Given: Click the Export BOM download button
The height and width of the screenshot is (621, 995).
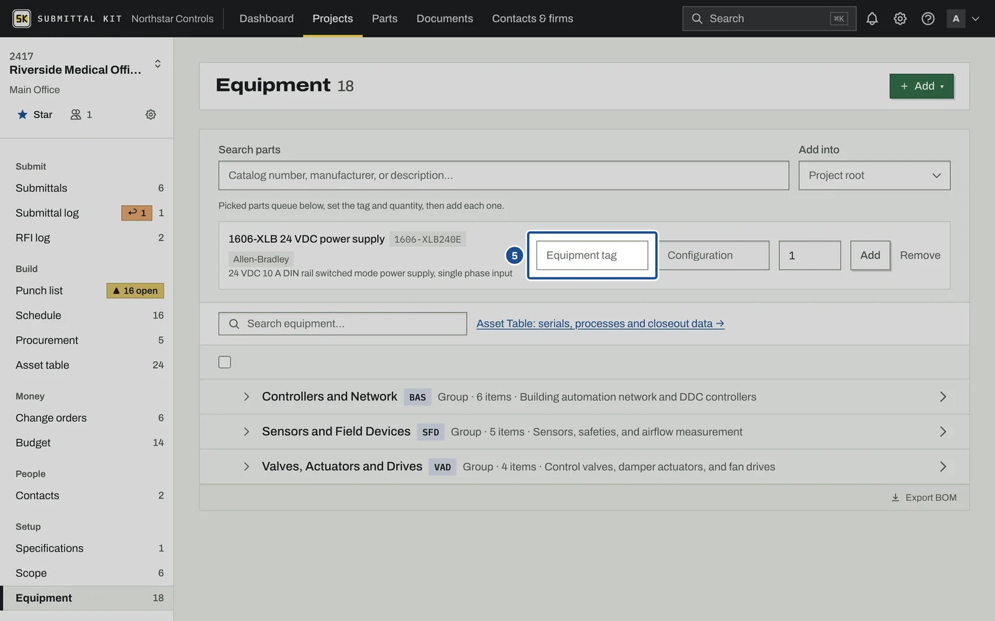Looking at the screenshot, I should point(924,497).
